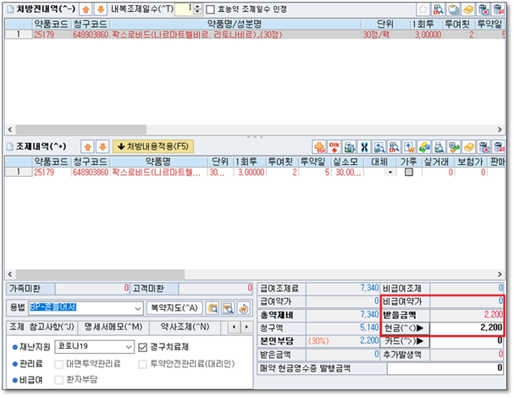The height and width of the screenshot is (397, 514).
Task: Enable the 환자부담 checkbox
Action: click(60, 379)
